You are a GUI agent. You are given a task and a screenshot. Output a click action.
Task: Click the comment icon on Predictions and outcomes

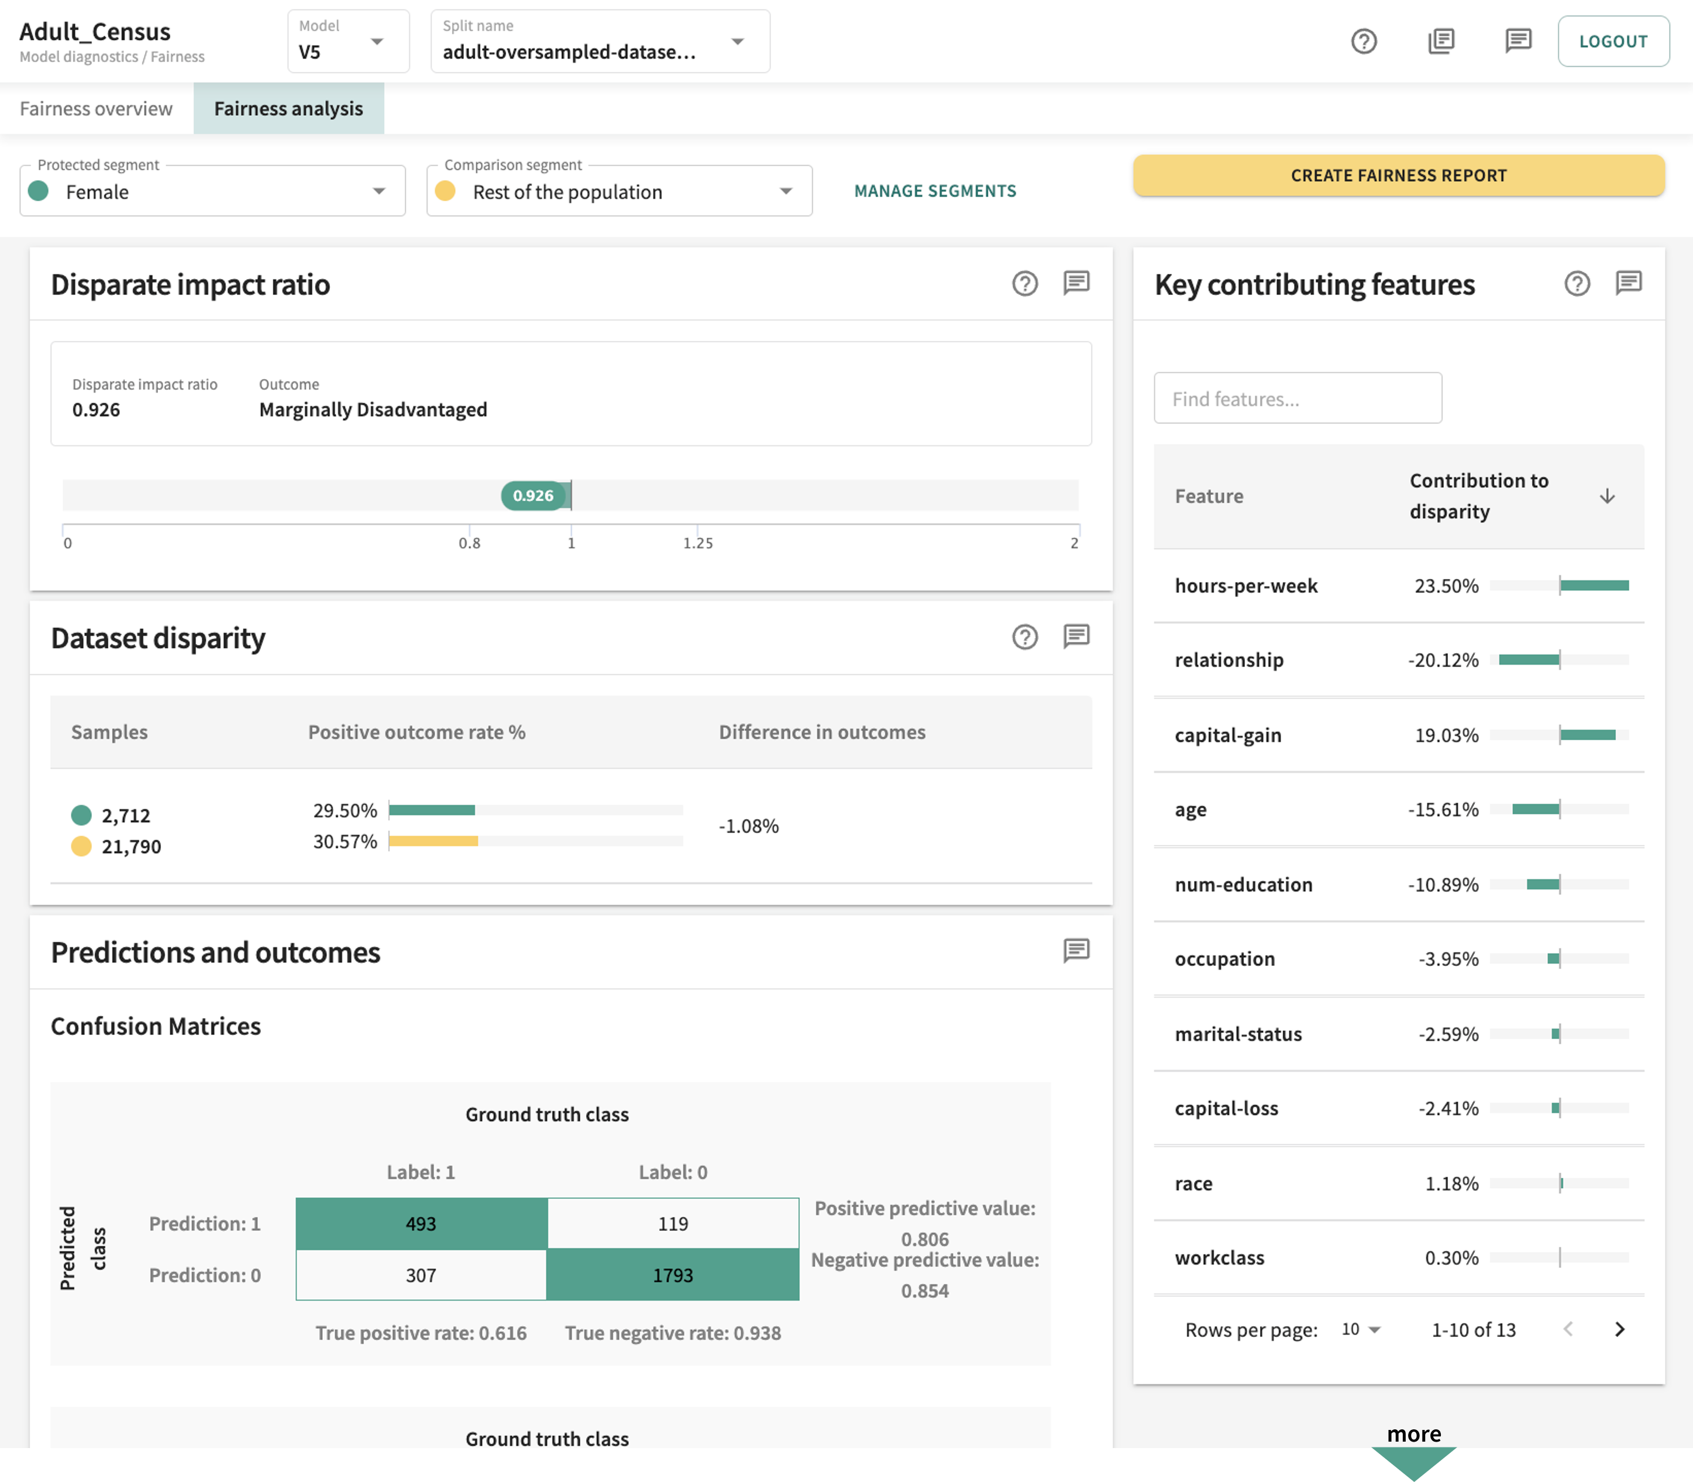1077,952
